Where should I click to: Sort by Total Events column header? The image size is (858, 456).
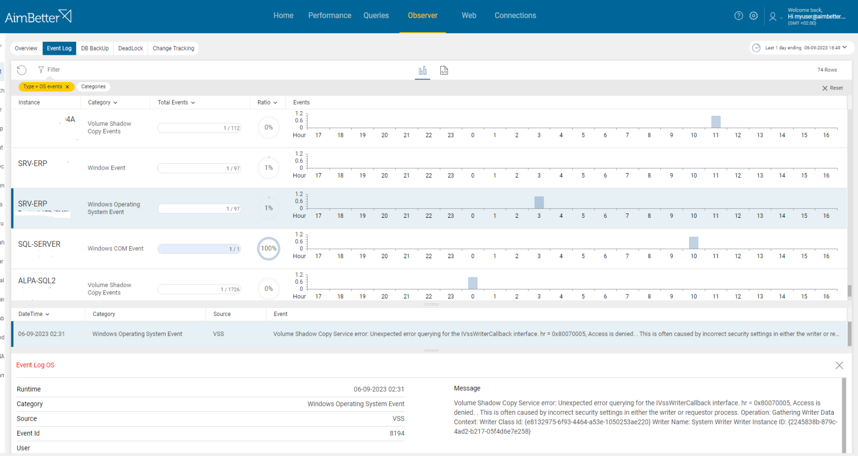click(176, 102)
